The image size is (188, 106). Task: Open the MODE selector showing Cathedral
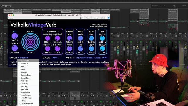coord(23,58)
